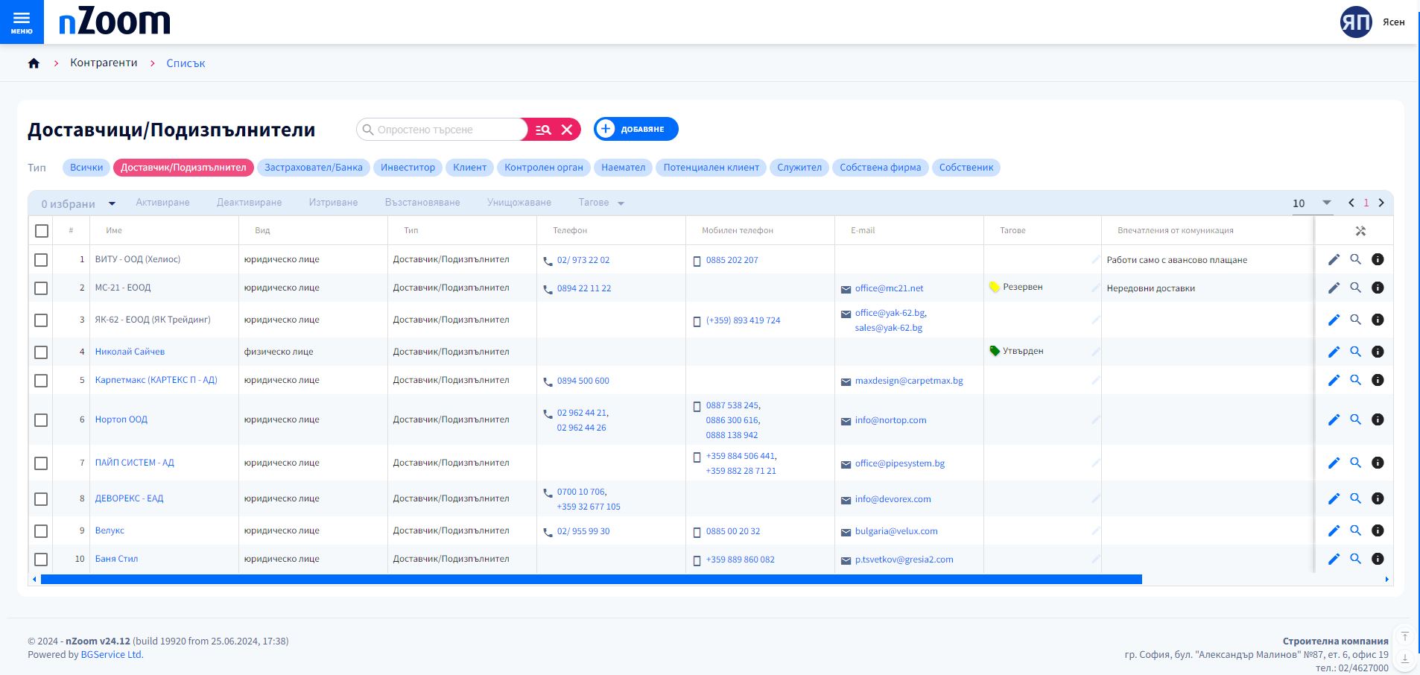Image resolution: width=1420 pixels, height=675 pixels.
Task: Open Контрагенти breadcrumb link
Action: coord(104,63)
